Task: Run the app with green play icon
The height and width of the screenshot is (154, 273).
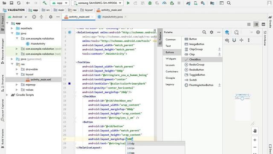Action: [x=128, y=3]
